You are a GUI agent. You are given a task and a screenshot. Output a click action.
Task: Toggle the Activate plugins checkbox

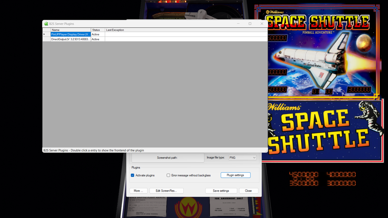pyautogui.click(x=132, y=175)
